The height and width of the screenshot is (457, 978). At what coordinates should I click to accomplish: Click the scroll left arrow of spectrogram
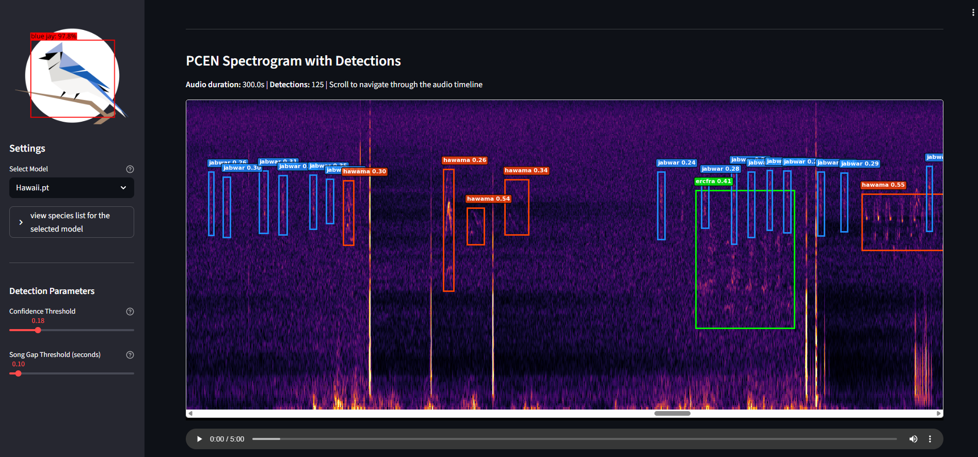coord(190,413)
